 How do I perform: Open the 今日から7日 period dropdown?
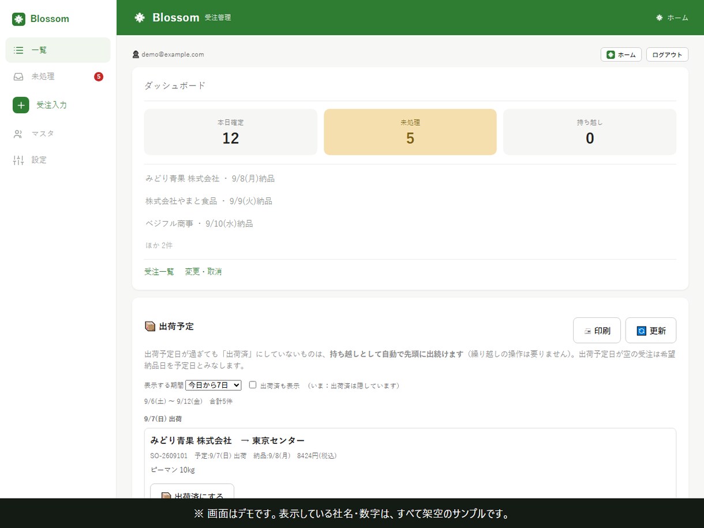pos(213,385)
